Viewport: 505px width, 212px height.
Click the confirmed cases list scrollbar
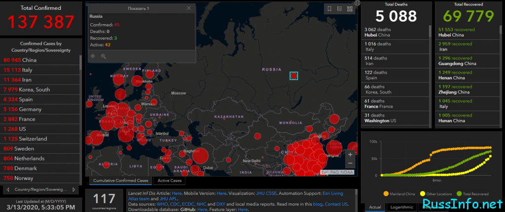click(81, 63)
